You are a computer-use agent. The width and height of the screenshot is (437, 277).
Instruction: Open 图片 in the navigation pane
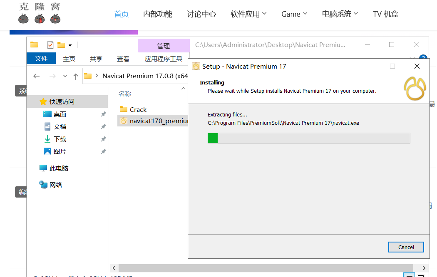[60, 151]
